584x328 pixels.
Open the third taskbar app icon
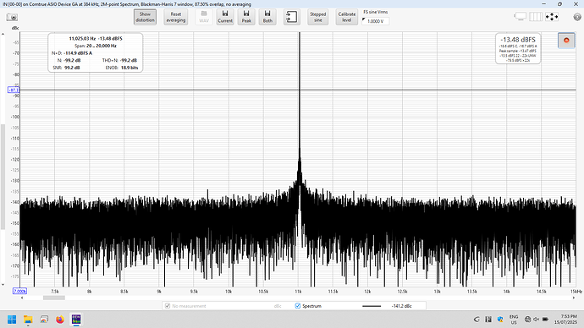(44, 320)
